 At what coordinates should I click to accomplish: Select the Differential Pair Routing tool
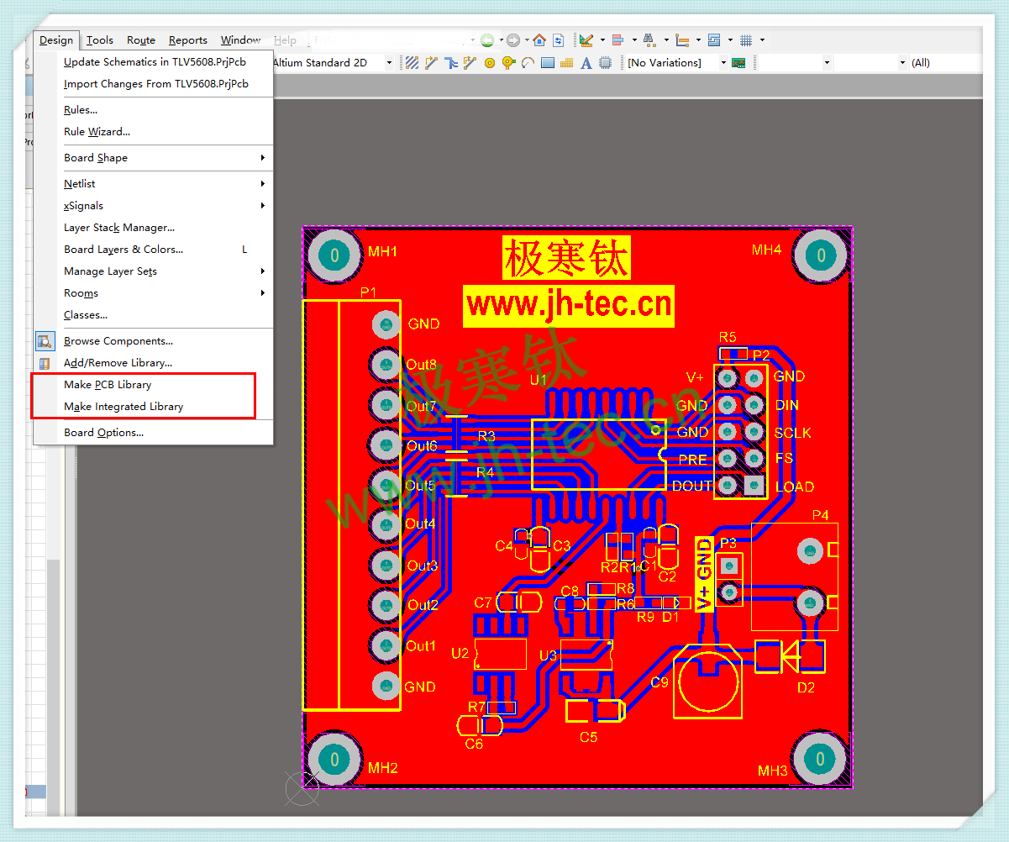(470, 62)
